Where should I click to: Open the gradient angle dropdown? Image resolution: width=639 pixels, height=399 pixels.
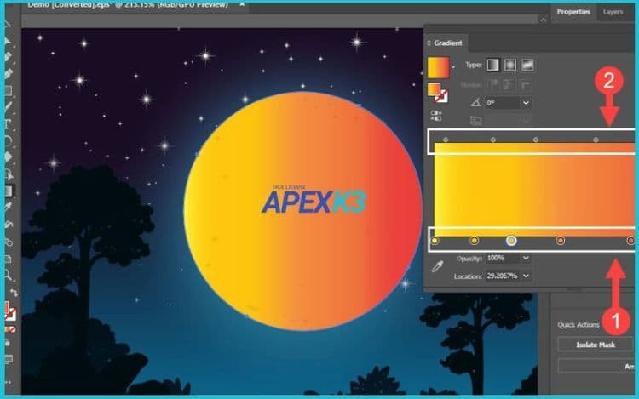coord(526,102)
